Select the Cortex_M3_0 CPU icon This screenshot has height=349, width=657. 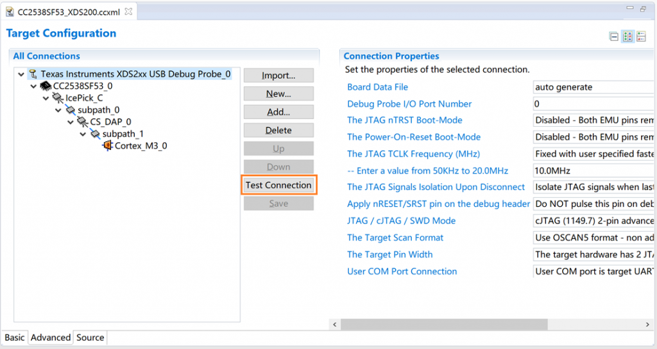pyautogui.click(x=108, y=145)
